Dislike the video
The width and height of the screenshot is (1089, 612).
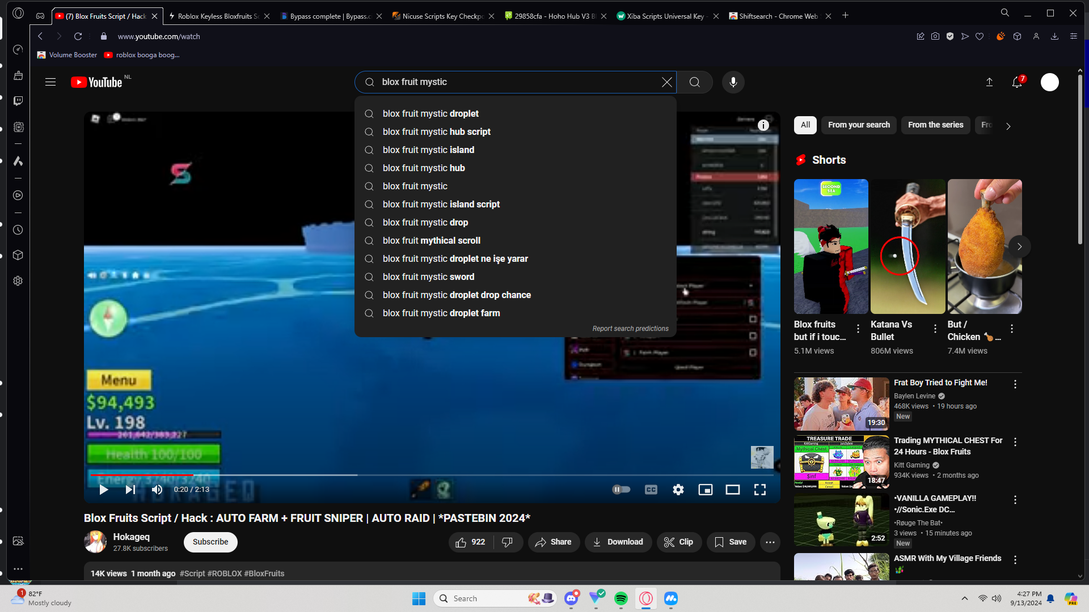point(508,542)
